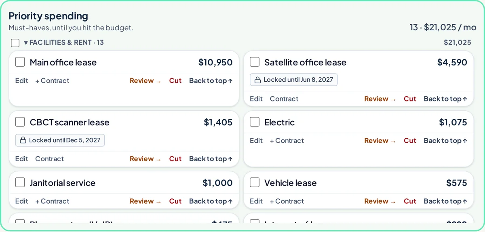Review the Janitorial service
The height and width of the screenshot is (232, 485).
coord(145,201)
